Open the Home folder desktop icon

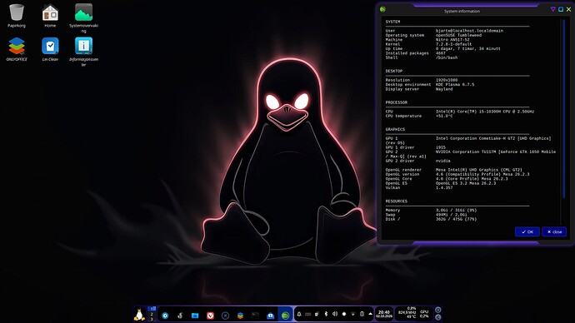tap(50, 16)
